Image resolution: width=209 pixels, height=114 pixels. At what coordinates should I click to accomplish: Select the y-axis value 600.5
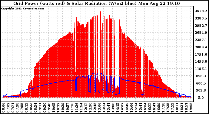click(201, 83)
